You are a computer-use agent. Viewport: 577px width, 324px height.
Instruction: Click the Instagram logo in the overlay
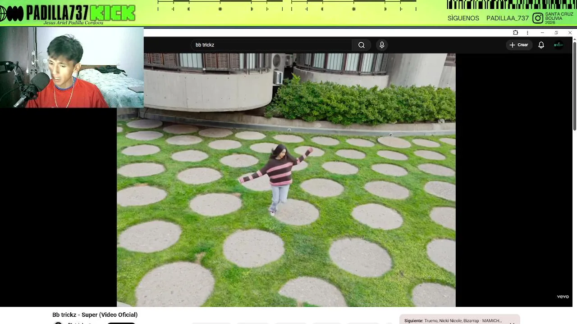point(538,18)
